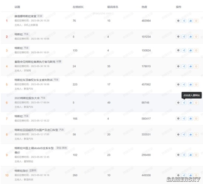The height and width of the screenshot is (184, 203).
Task: Open the 特斯拉涨价 topic title
Action: 21,171
